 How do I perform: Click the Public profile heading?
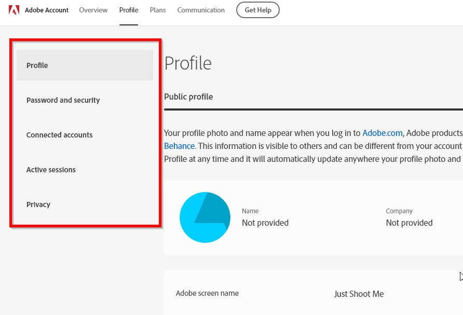tap(188, 97)
